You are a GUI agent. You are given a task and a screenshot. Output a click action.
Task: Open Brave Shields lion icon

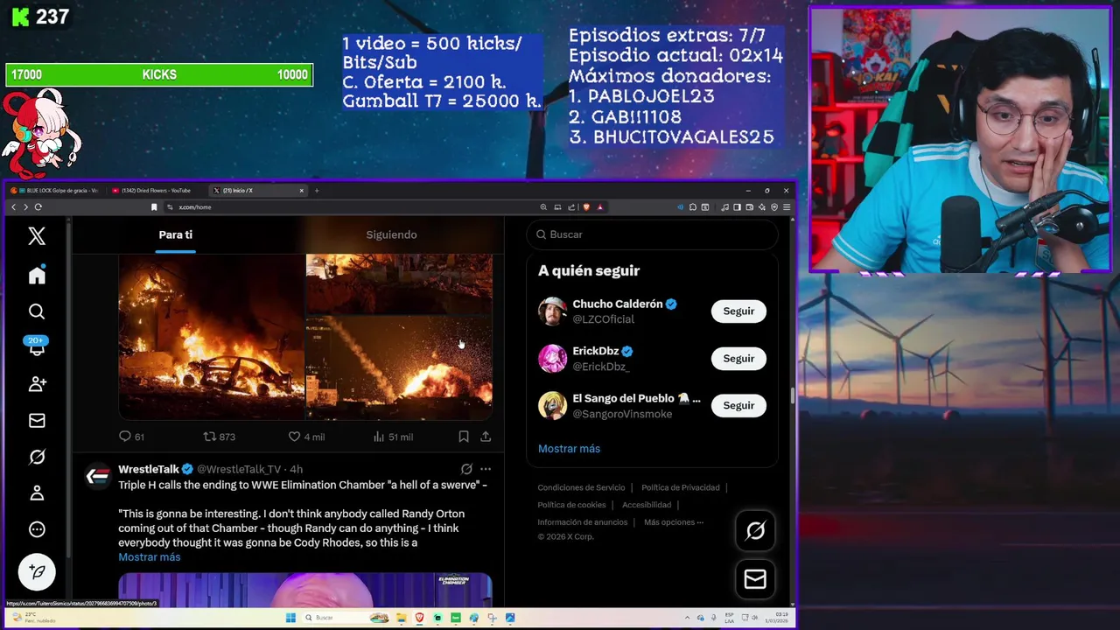point(586,207)
